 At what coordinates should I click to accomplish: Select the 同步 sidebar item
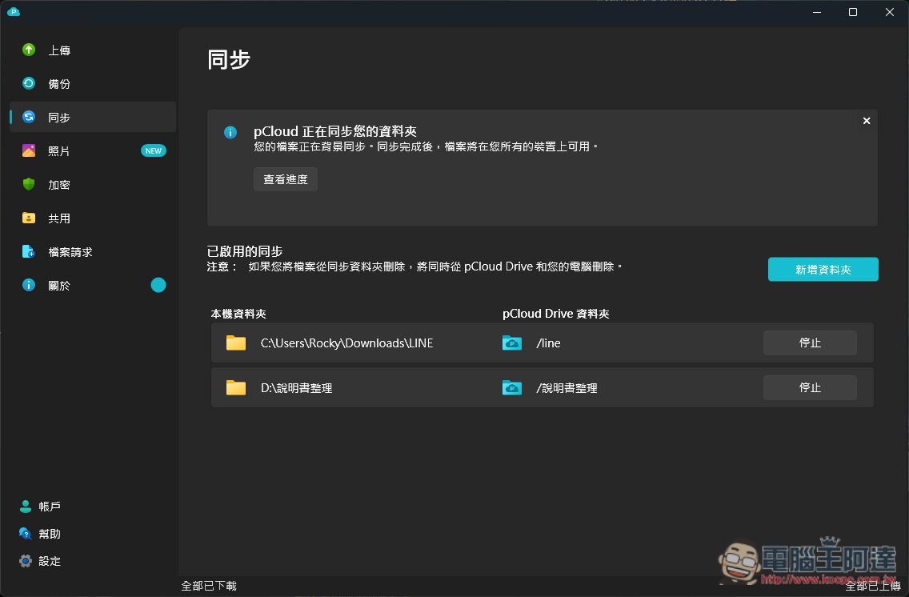(x=93, y=117)
